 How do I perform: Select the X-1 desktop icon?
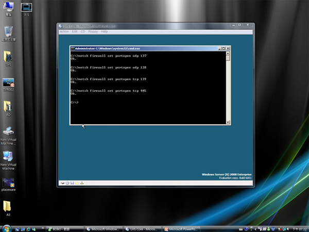26,7
